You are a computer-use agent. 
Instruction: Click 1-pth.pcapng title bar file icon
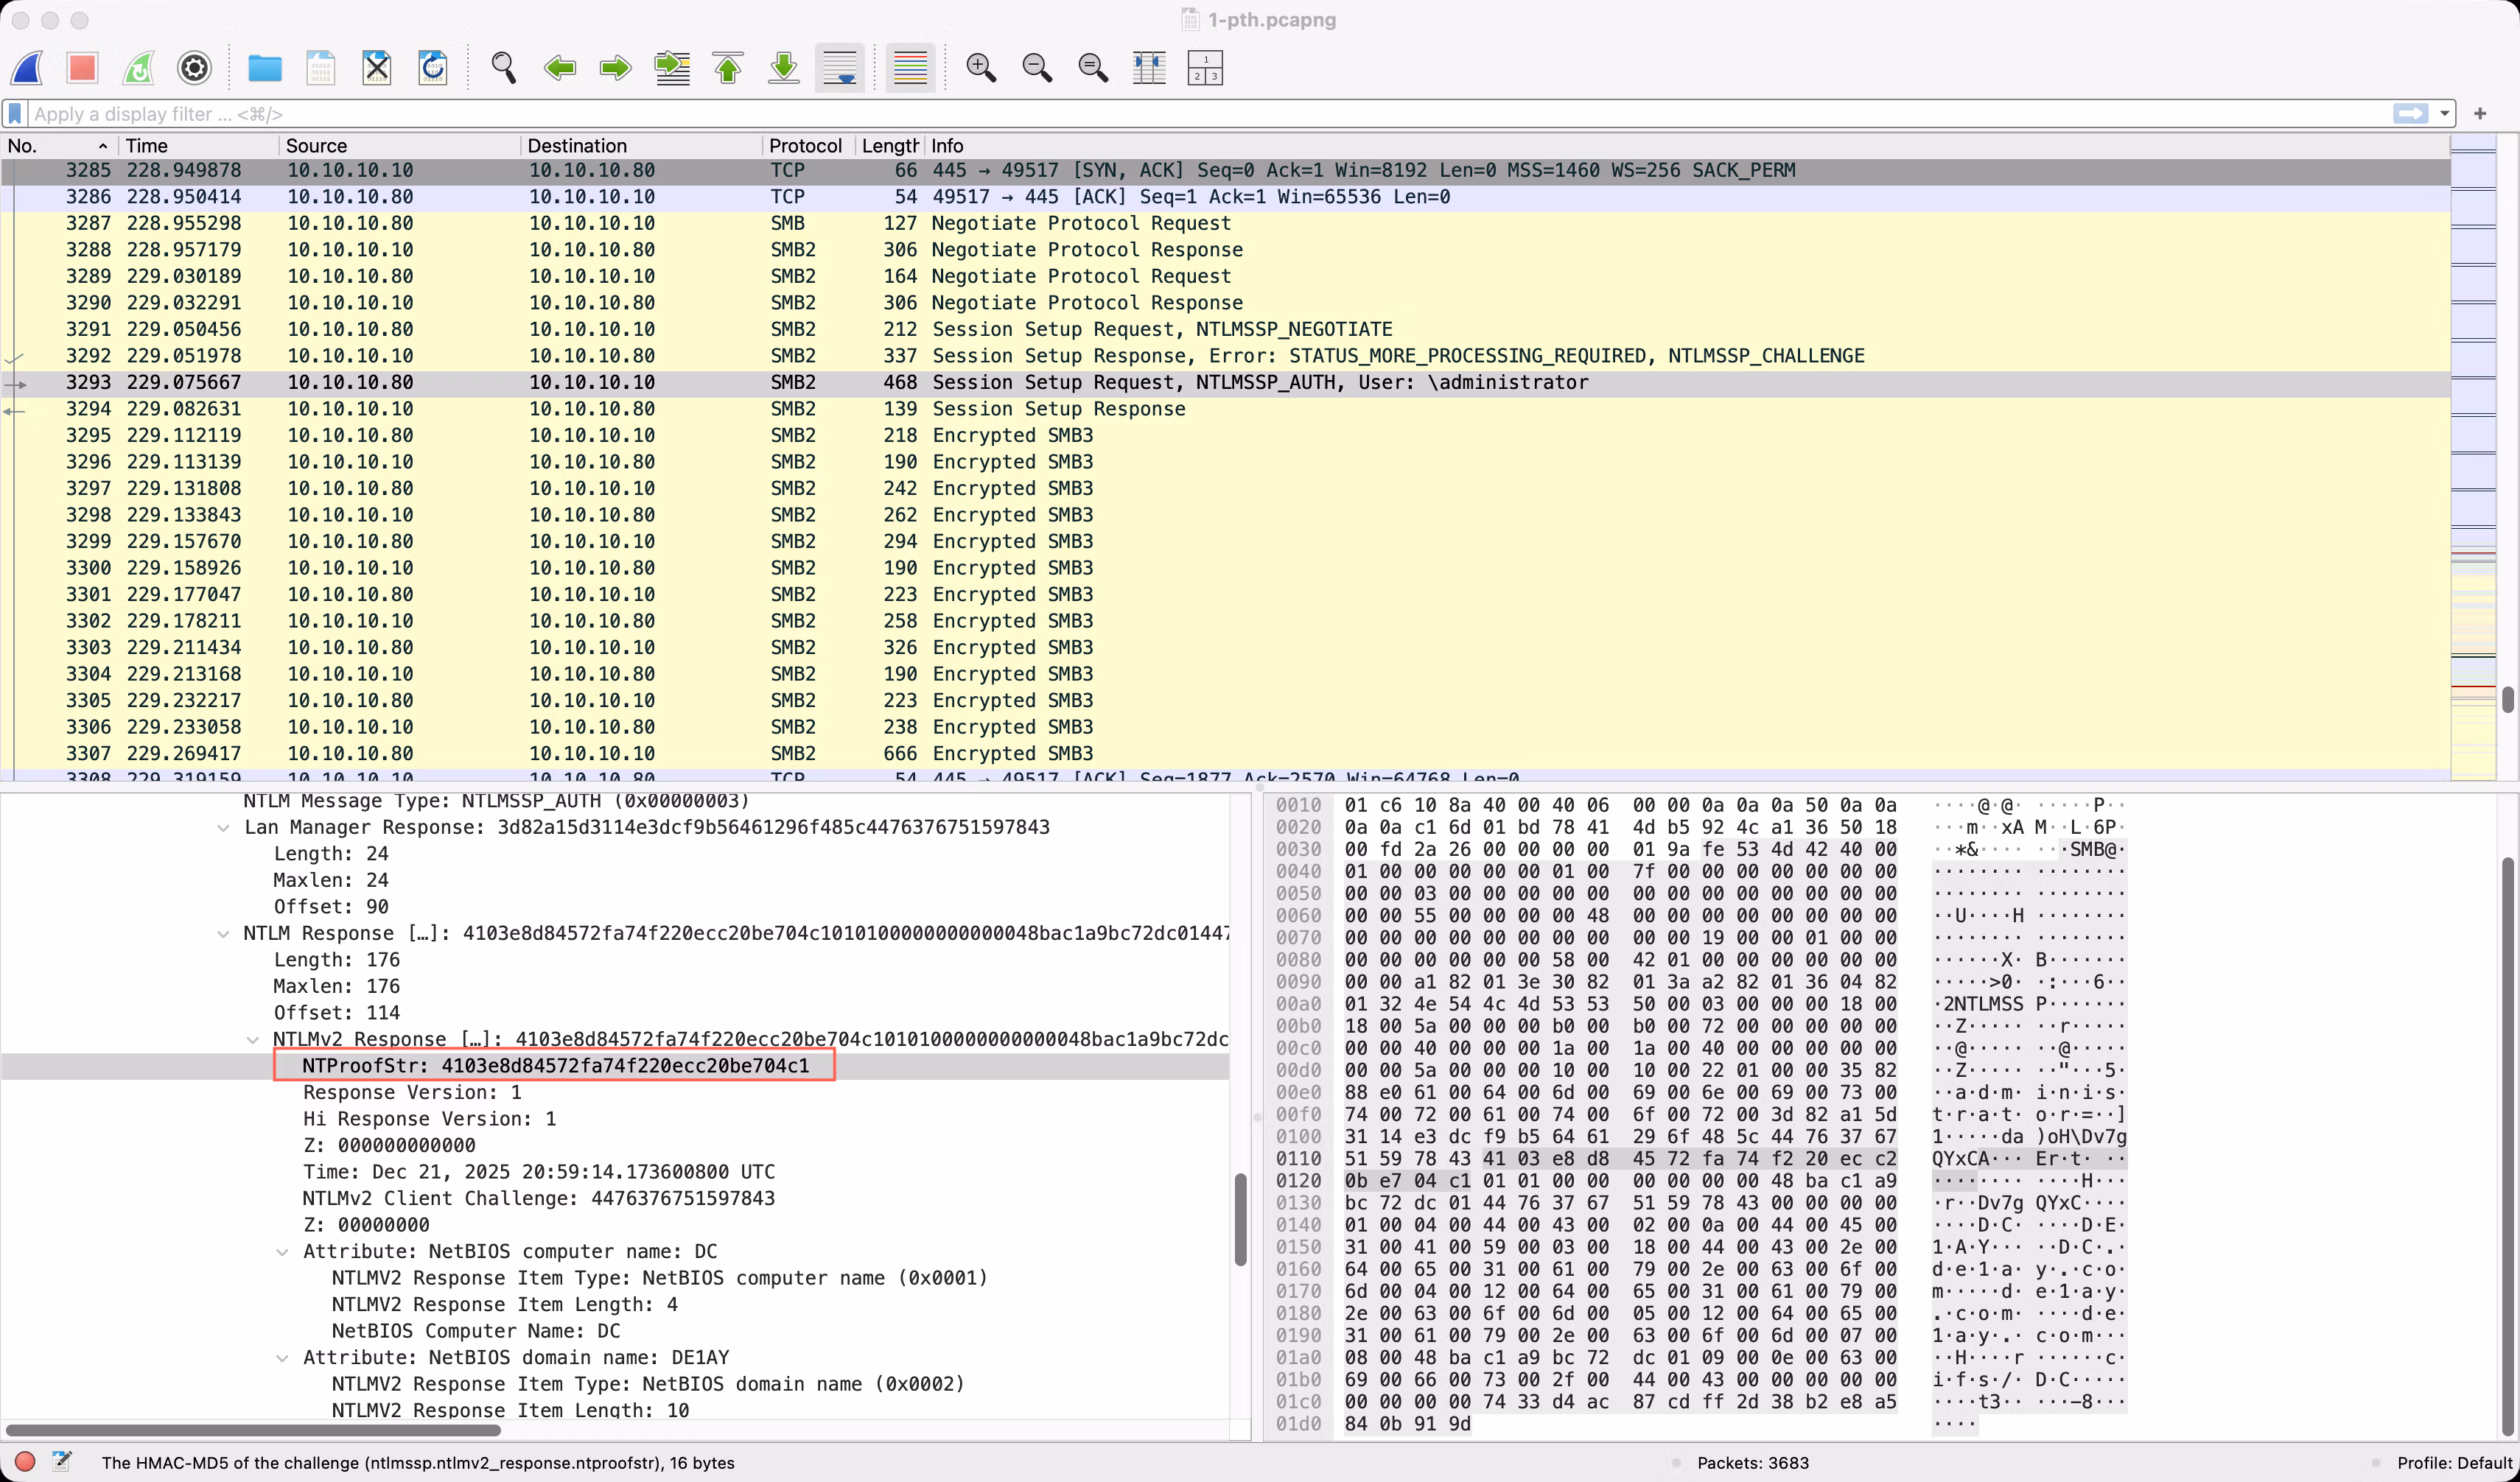click(x=1190, y=20)
